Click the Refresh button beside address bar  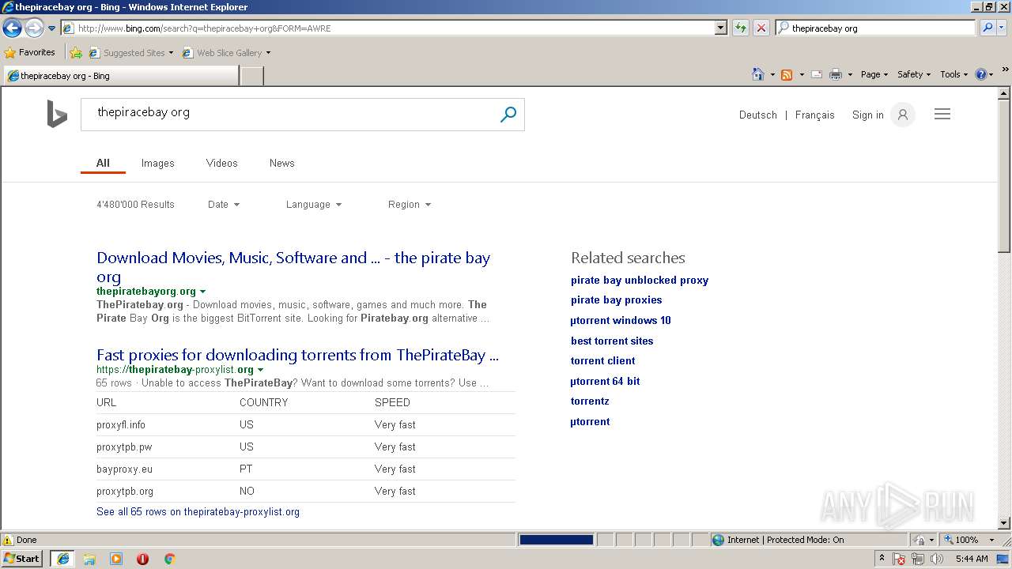point(740,28)
